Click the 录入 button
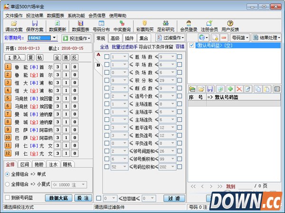Image resolution: width=285 pixels, height=213 pixels. (15, 57)
